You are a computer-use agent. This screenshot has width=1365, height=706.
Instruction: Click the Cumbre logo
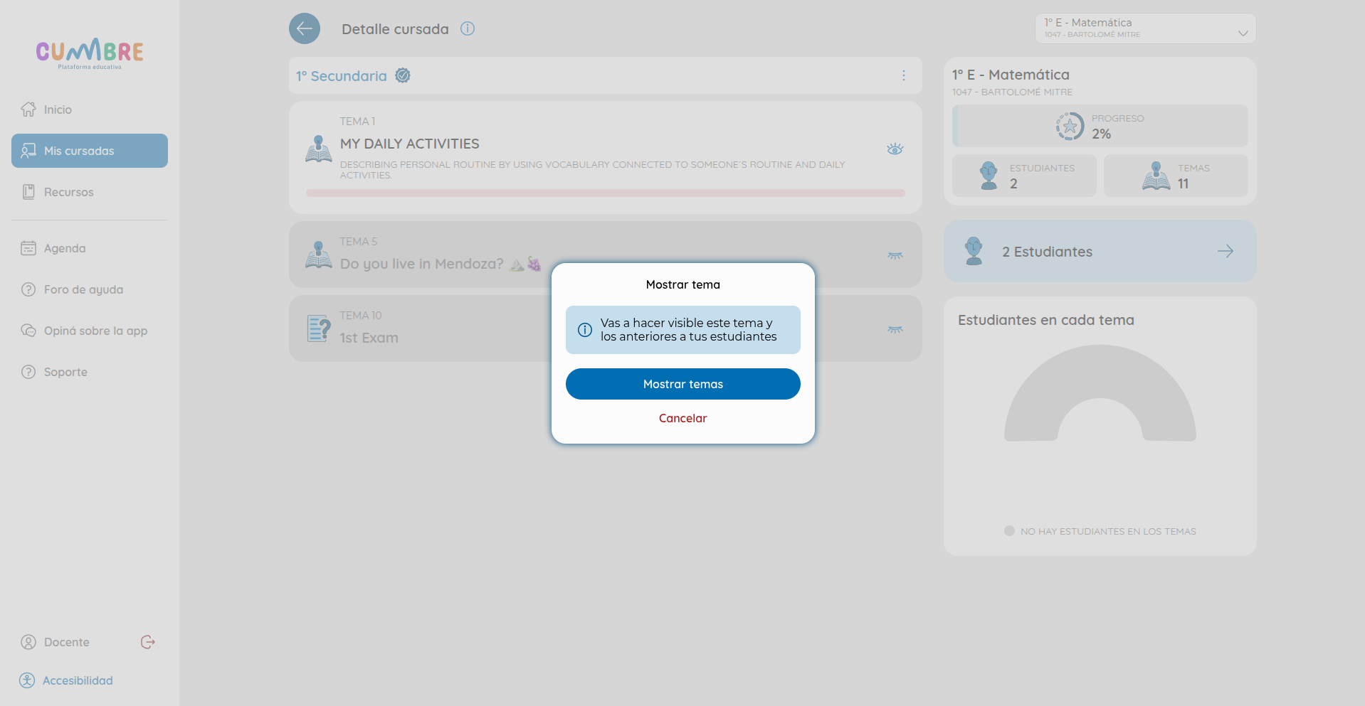90,53
